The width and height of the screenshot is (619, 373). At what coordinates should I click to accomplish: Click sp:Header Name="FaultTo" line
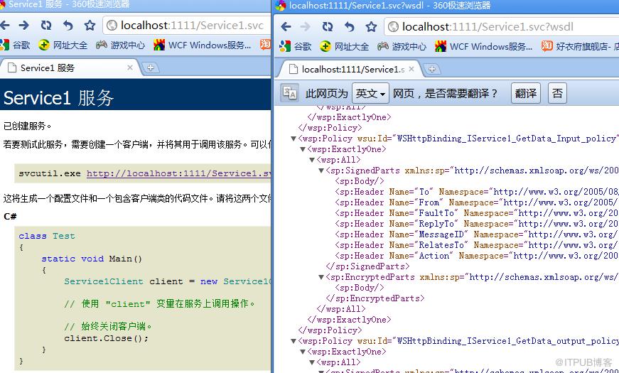point(477,213)
